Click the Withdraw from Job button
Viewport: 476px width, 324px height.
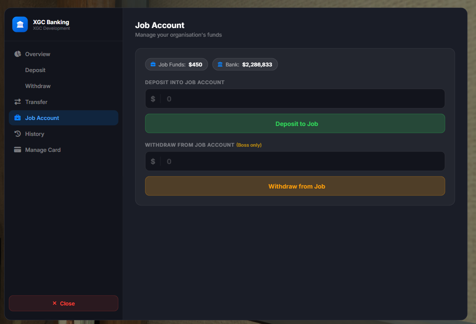pos(295,186)
